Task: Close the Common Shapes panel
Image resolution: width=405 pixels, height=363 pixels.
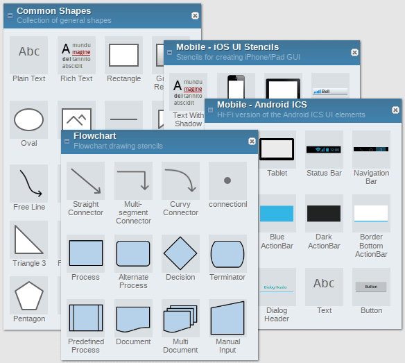Action: point(195,16)
